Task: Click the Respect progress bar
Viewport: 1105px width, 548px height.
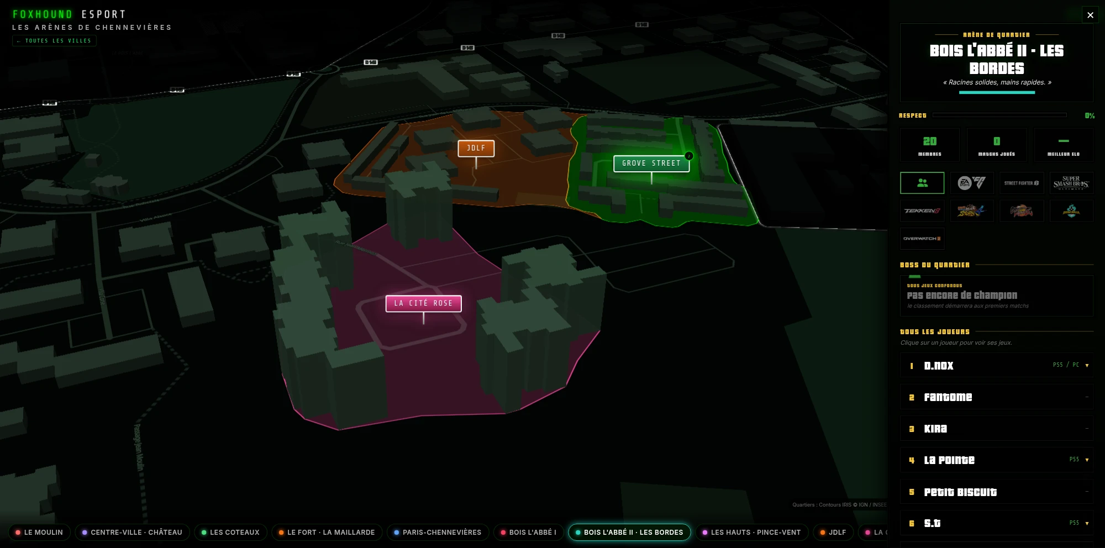Action: pos(999,115)
